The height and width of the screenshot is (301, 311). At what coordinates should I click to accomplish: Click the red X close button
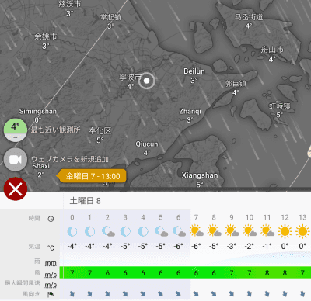click(x=16, y=189)
